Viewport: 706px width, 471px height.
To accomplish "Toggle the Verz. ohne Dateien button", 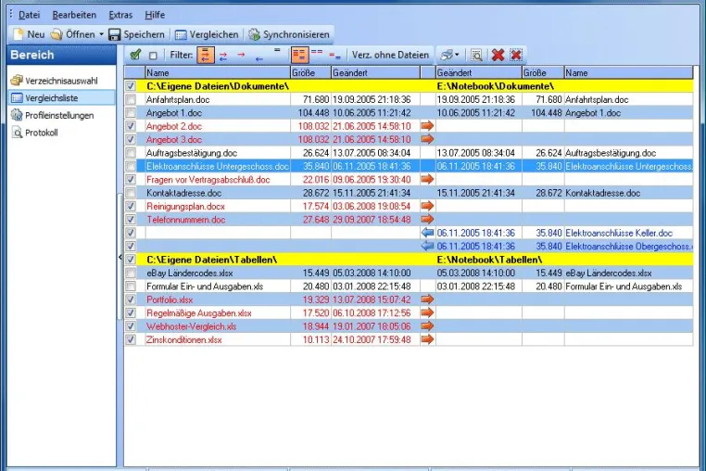I will point(390,55).
